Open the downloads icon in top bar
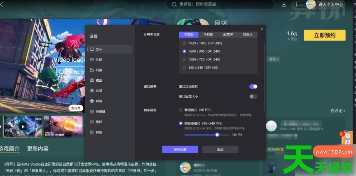This screenshot has width=356, height=176. (x=284, y=4)
